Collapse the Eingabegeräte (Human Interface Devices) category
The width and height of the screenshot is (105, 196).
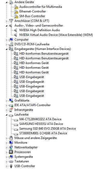tap(6, 49)
